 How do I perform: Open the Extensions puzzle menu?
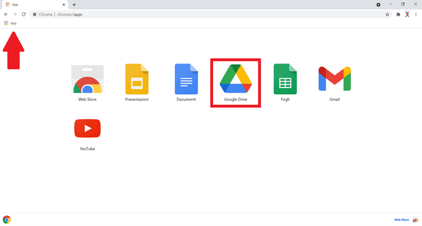(x=399, y=15)
